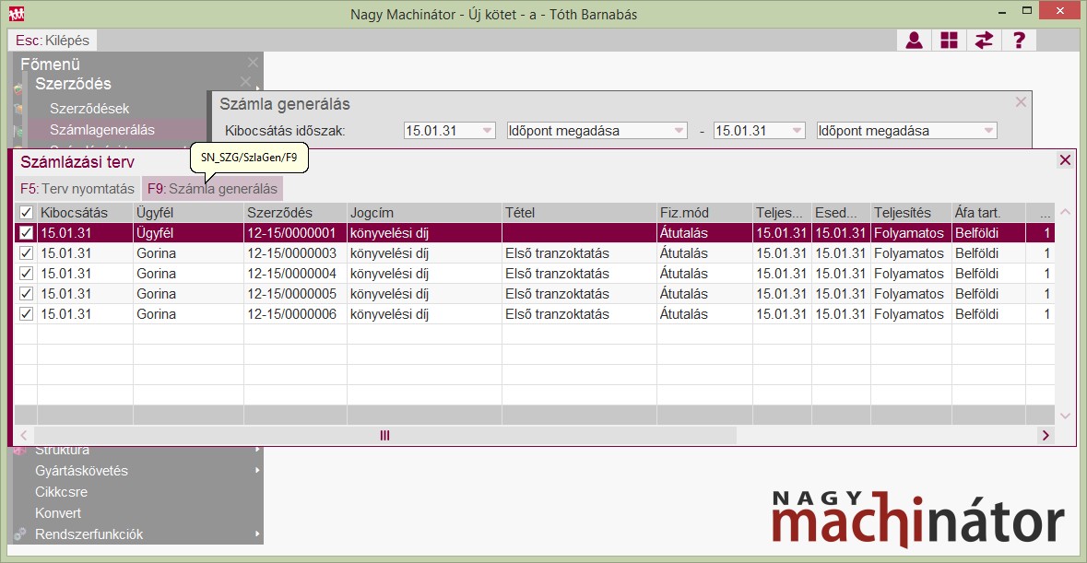This screenshot has width=1087, height=563.
Task: Sort by Szerződés column header
Action: pos(295,213)
